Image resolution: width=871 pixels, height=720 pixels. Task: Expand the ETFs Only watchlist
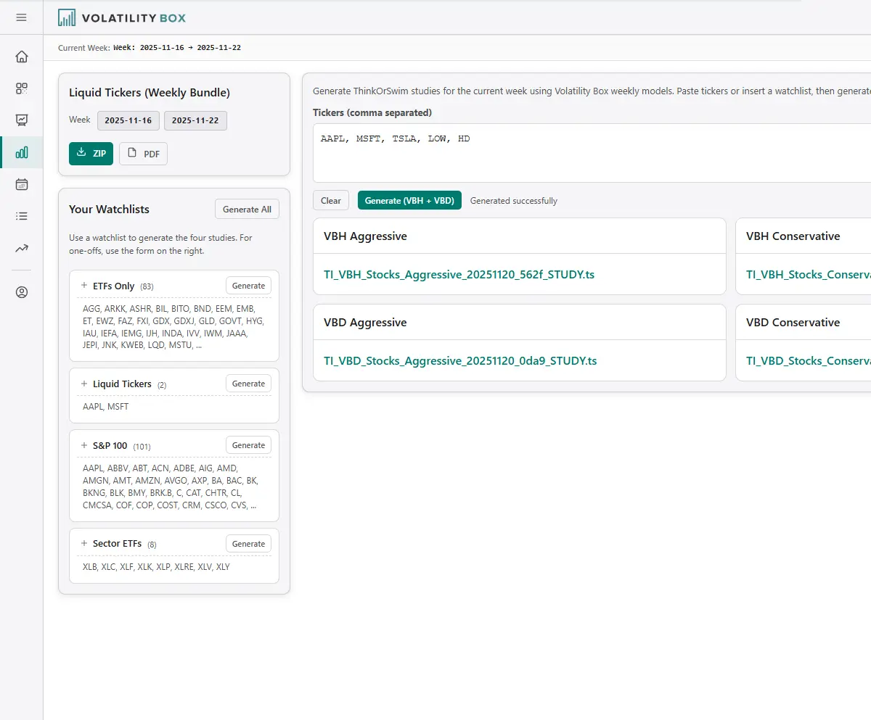[x=84, y=286]
